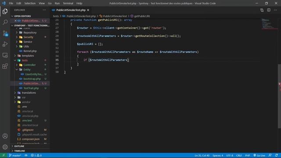Open the Extensions view
281x158 pixels.
5,66
